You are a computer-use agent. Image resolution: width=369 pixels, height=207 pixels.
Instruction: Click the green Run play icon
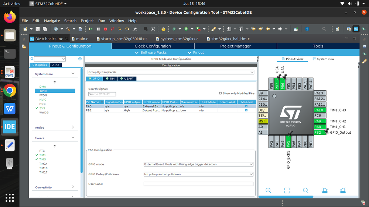click(x=186, y=29)
